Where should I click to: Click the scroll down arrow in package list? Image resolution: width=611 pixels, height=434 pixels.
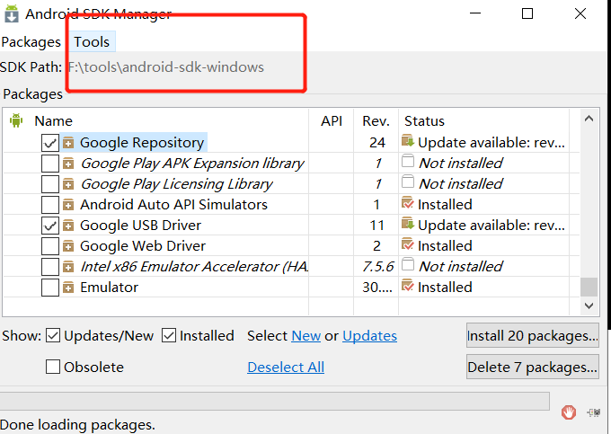click(x=589, y=306)
